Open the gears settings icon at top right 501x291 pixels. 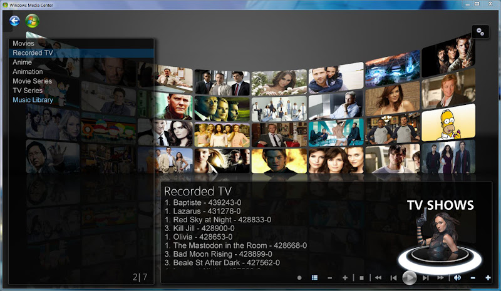click(480, 32)
